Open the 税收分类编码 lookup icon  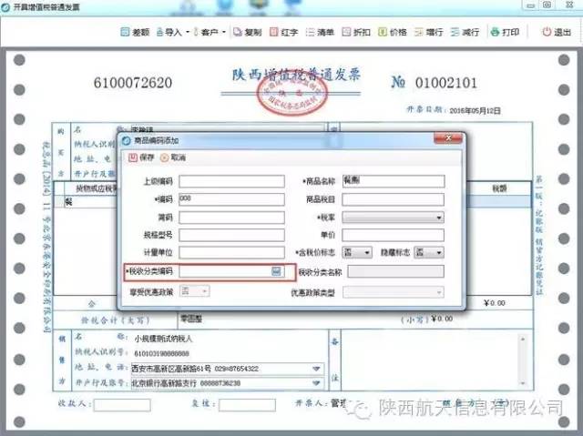point(276,271)
